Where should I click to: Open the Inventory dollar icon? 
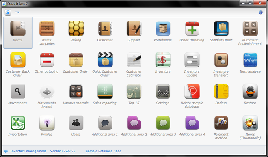163,60
